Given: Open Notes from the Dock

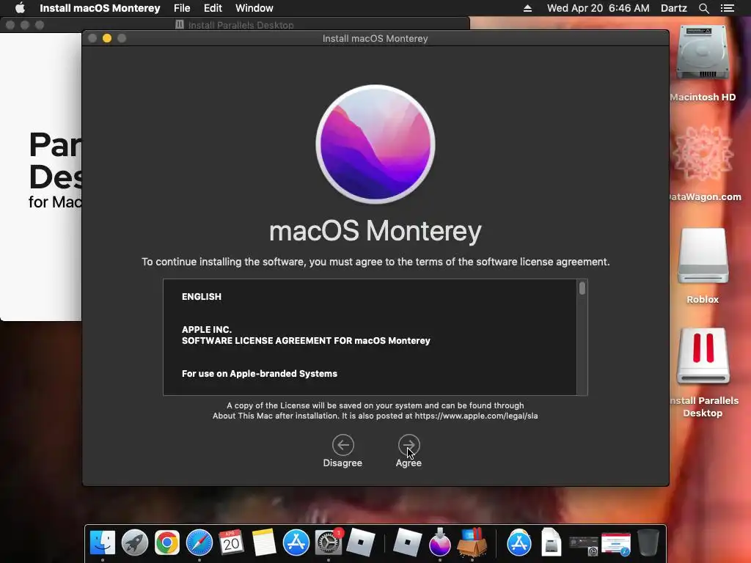Looking at the screenshot, I should point(264,543).
